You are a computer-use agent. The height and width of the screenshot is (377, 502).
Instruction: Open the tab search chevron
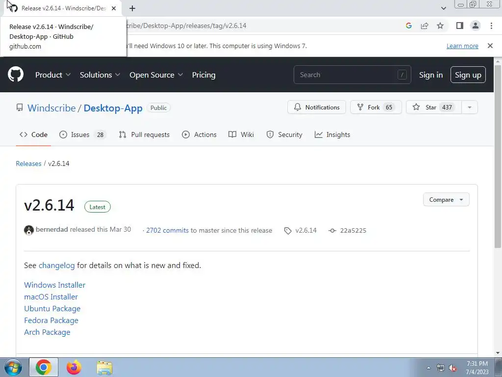point(443,8)
